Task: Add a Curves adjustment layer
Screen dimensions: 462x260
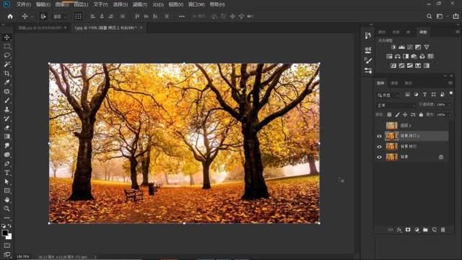Action: [410, 47]
